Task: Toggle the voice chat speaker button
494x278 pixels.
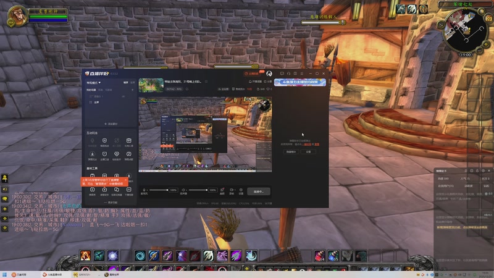Action: click(x=5, y=189)
